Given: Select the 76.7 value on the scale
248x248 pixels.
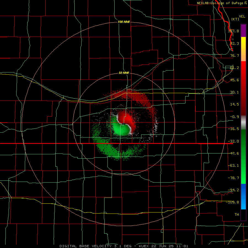Looking at the screenshot, I should tap(234, 55).
